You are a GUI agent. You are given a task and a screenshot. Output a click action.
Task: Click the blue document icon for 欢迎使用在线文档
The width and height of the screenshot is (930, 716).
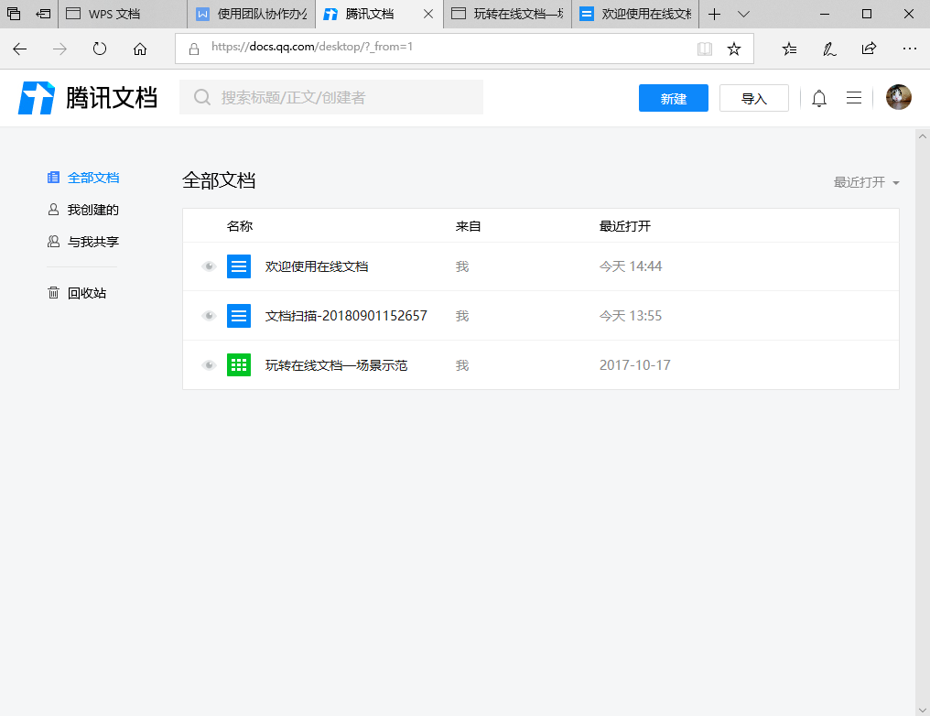click(239, 266)
